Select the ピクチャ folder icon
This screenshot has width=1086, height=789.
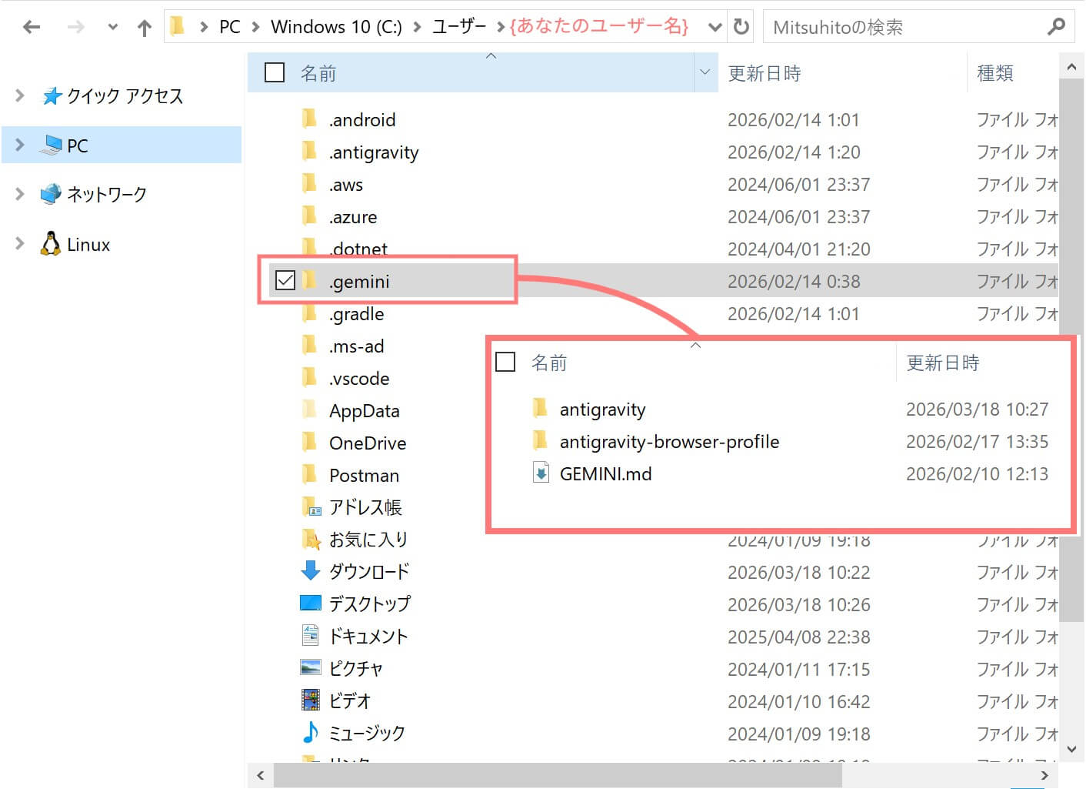[310, 668]
